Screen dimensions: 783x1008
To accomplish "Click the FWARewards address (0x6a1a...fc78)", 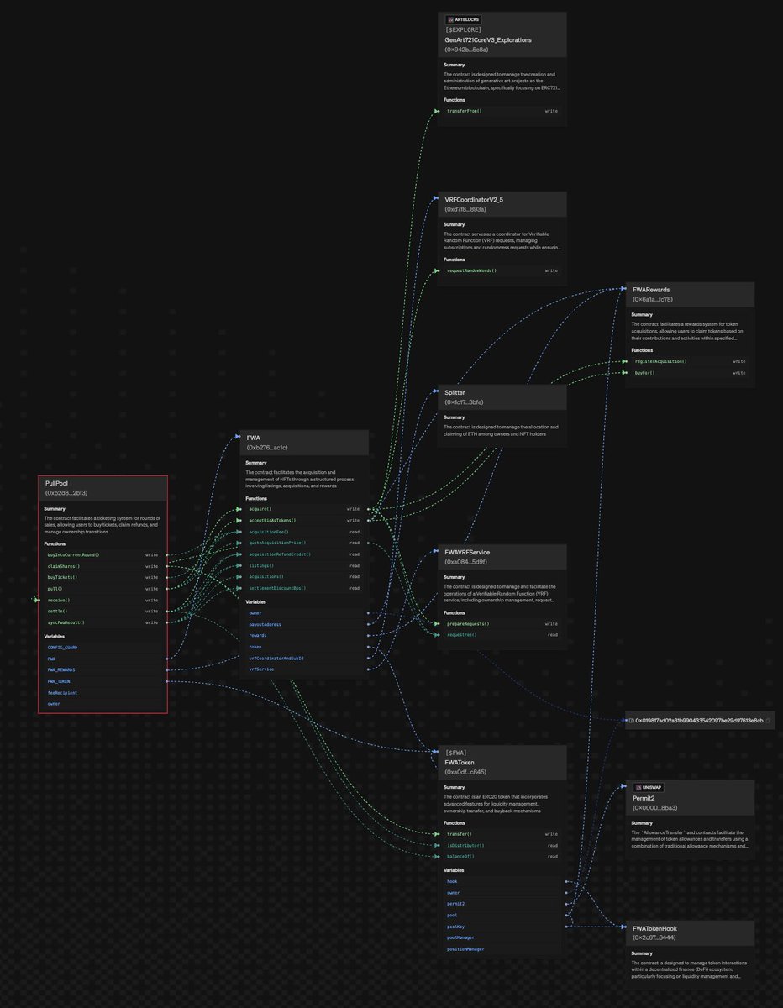I will click(x=653, y=299).
